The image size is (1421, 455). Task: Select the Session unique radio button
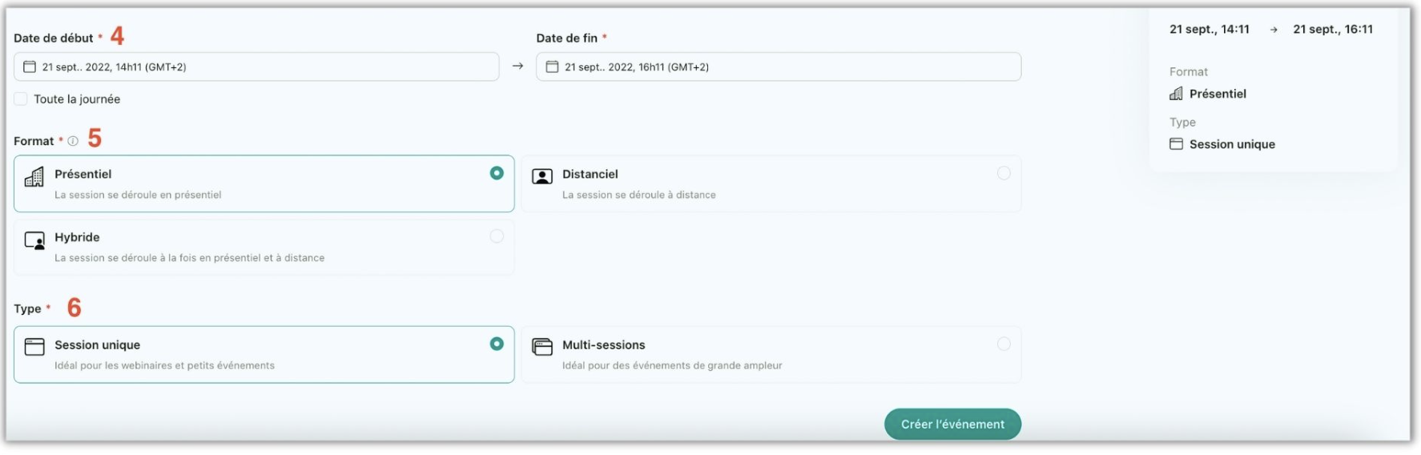(497, 344)
